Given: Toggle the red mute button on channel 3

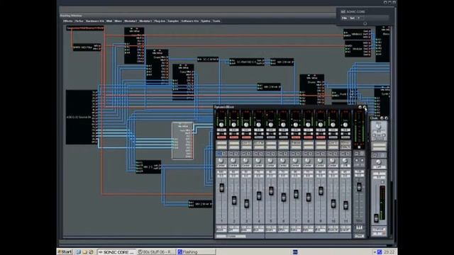Looking at the screenshot, I should (x=246, y=137).
